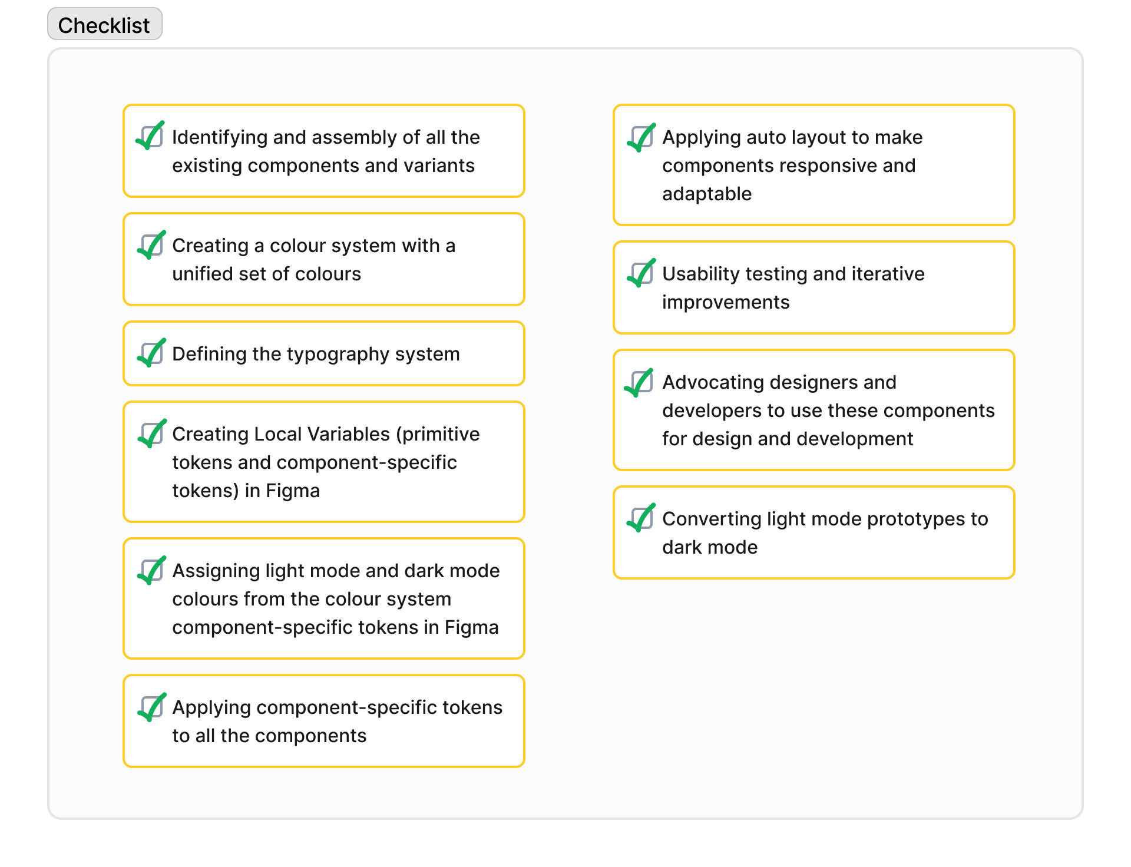Click the Creating Local Variables card text
Viewport: 1131px width, 867px height.
click(326, 462)
